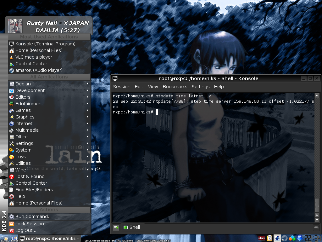Click the 'ntpdate time.latnet.lv' command text in the terminal
The image size is (322, 242).
pos(183,96)
